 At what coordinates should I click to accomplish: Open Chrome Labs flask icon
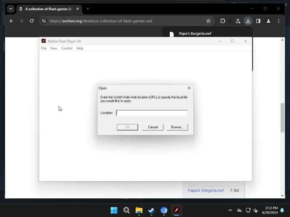pos(238,21)
